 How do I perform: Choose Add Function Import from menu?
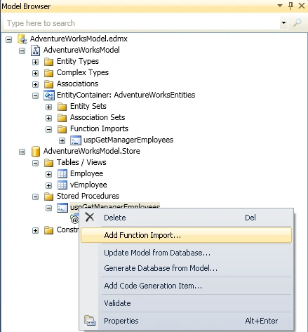coord(186,235)
